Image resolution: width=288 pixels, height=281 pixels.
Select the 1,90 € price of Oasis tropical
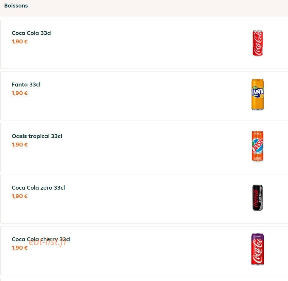[20, 145]
